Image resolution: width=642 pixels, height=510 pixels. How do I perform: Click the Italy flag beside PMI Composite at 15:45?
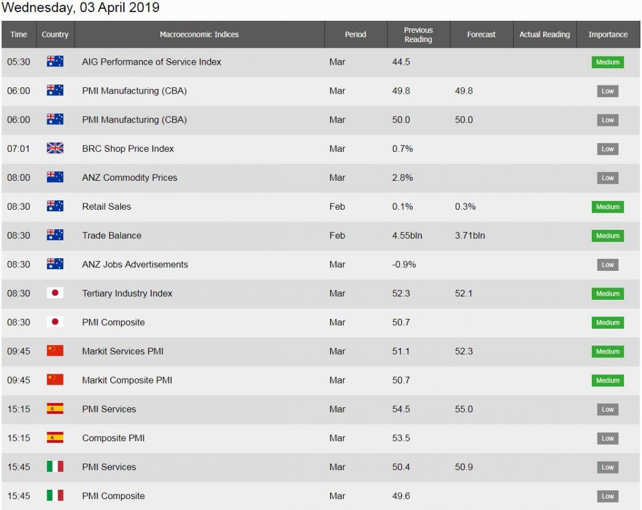tap(55, 495)
